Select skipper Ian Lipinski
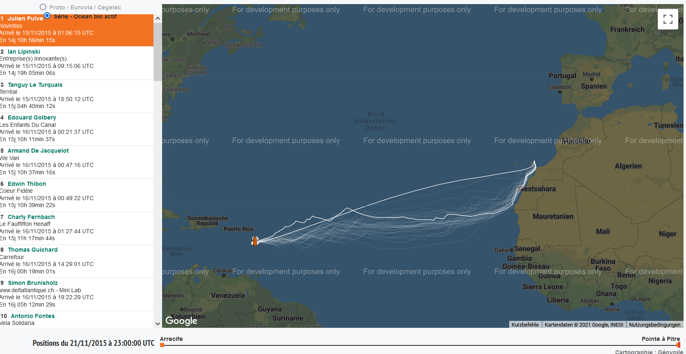 point(24,52)
